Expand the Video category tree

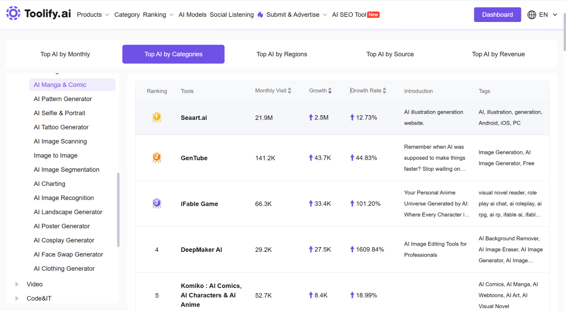pyautogui.click(x=17, y=284)
